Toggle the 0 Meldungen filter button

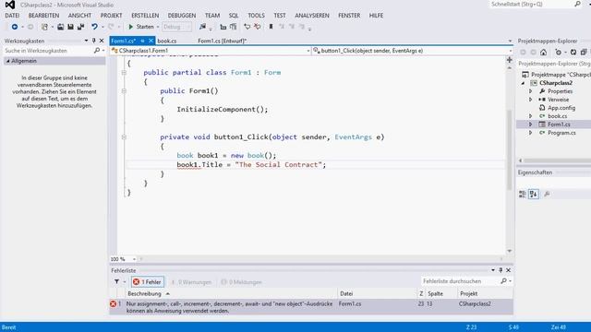click(x=242, y=282)
